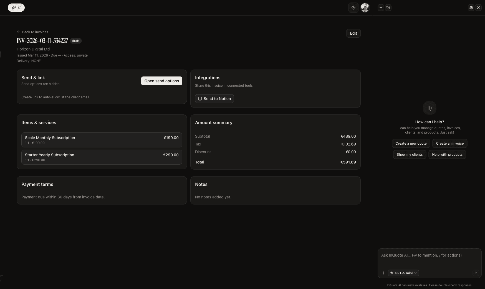The image size is (485, 289).
Task: Close the AI assistant panel
Action: [478, 8]
